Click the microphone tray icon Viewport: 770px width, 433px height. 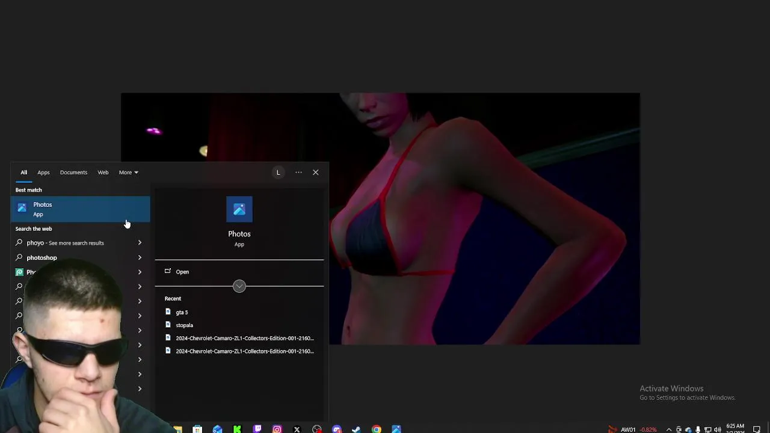pos(698,429)
